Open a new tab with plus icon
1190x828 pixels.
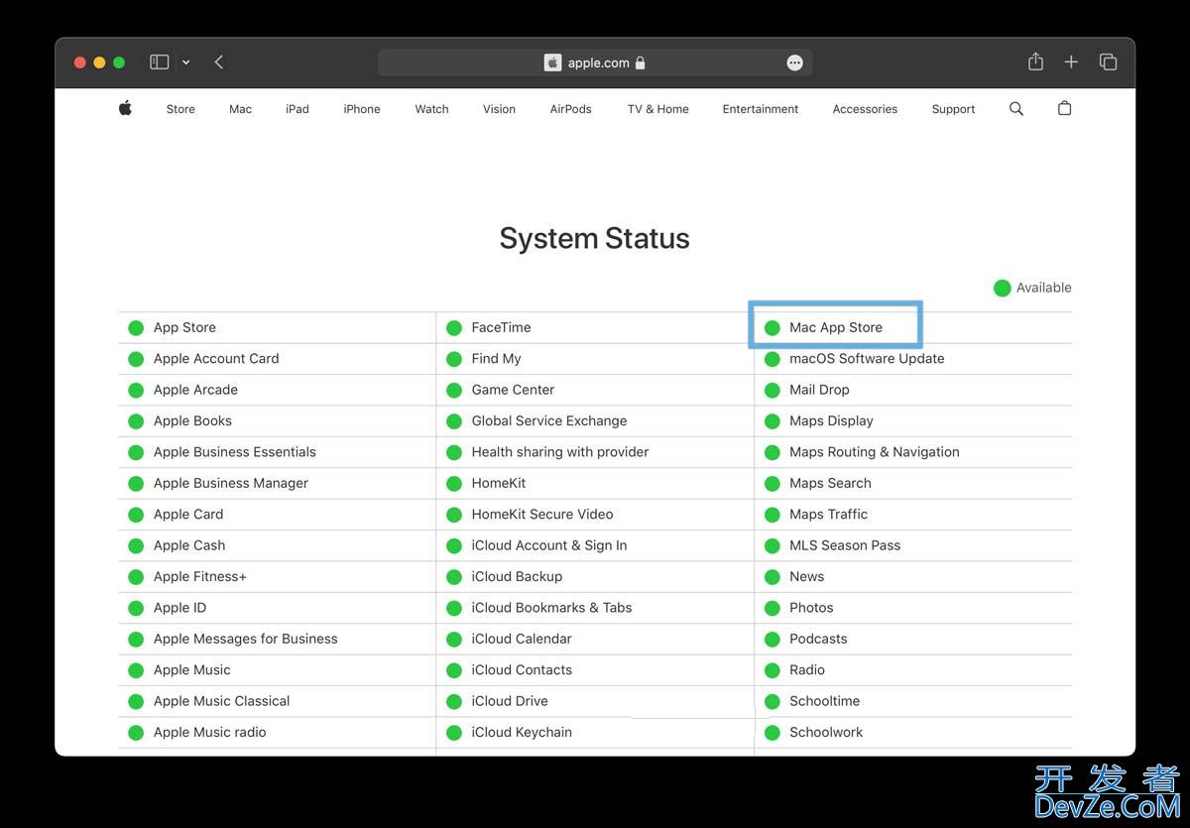click(1071, 62)
